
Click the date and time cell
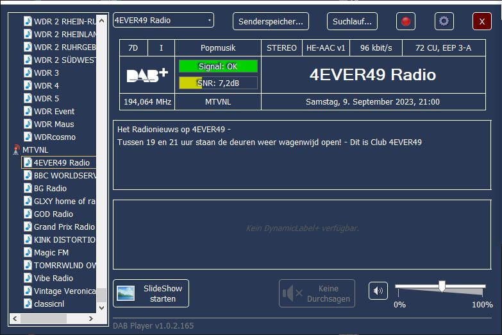tap(373, 101)
